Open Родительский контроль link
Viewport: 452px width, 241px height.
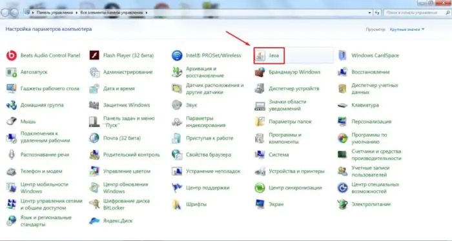pyautogui.click(x=131, y=155)
